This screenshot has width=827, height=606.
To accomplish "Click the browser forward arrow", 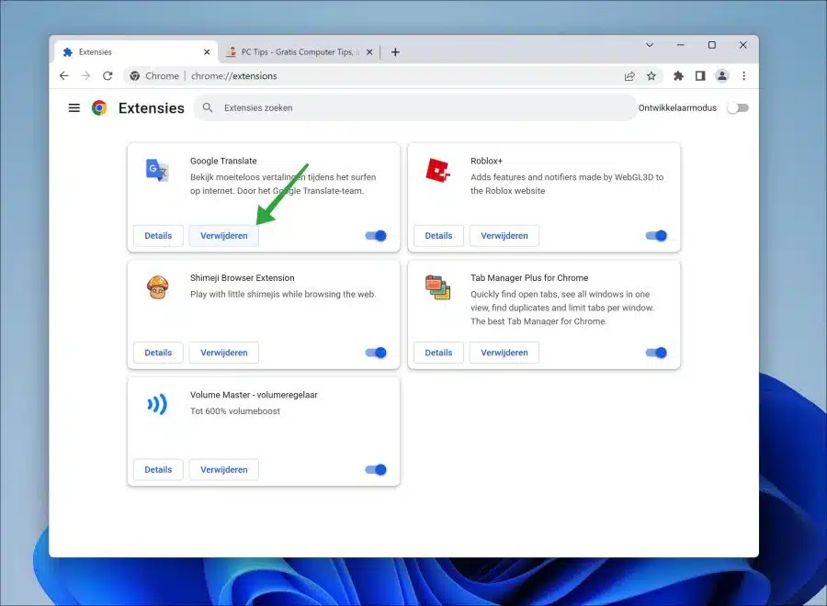I will click(85, 76).
